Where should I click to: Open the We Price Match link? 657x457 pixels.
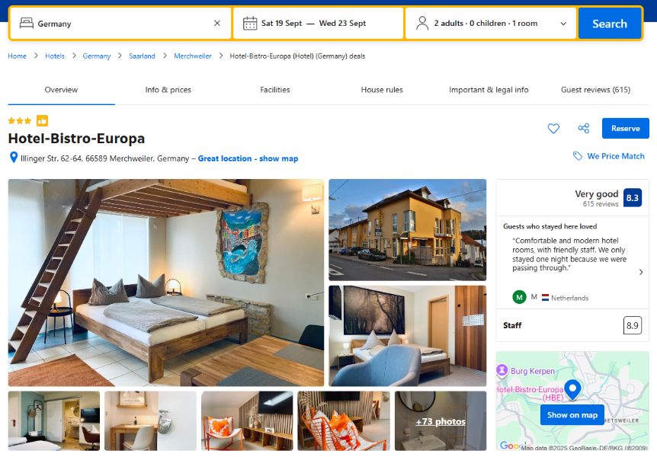click(616, 156)
